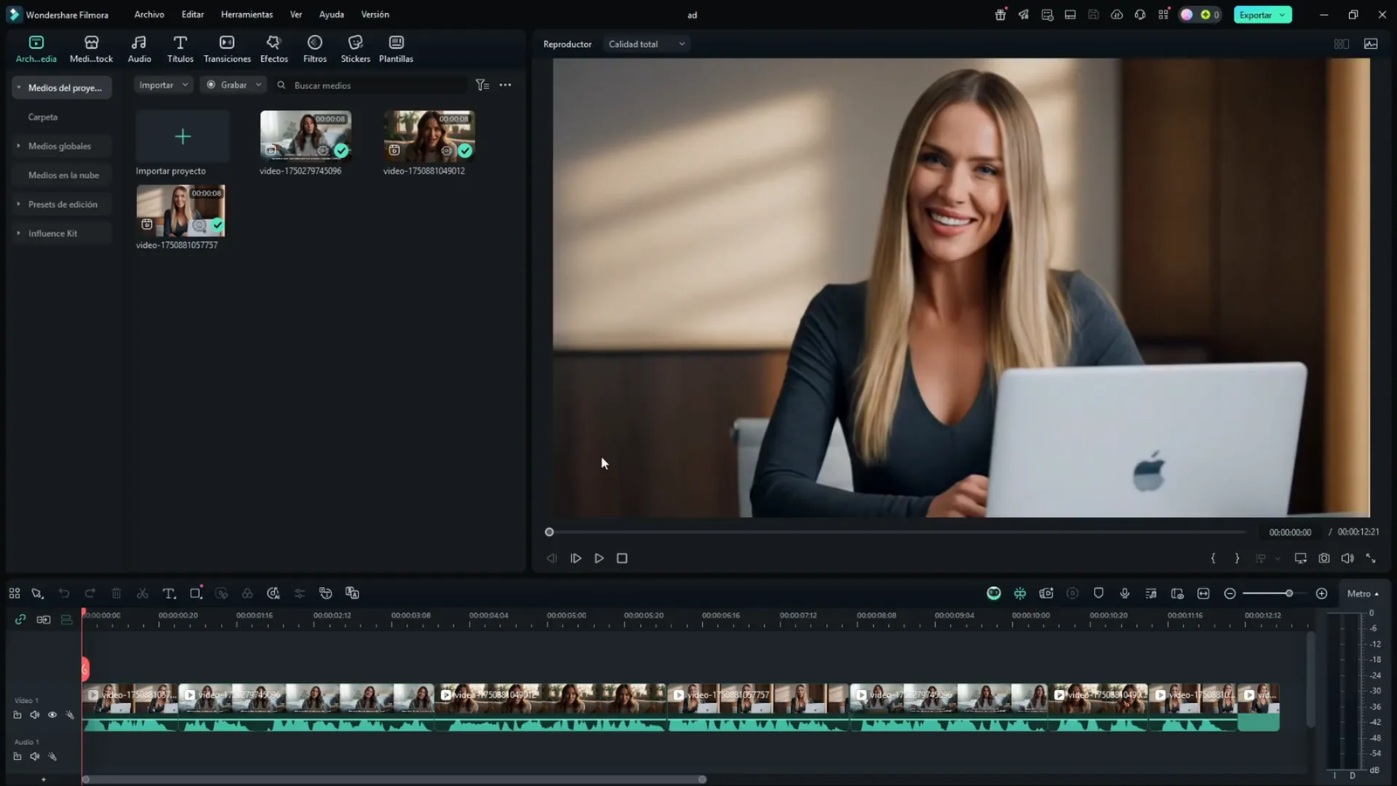
Task: Switch to the Medios en la nube tab
Action: pos(62,175)
